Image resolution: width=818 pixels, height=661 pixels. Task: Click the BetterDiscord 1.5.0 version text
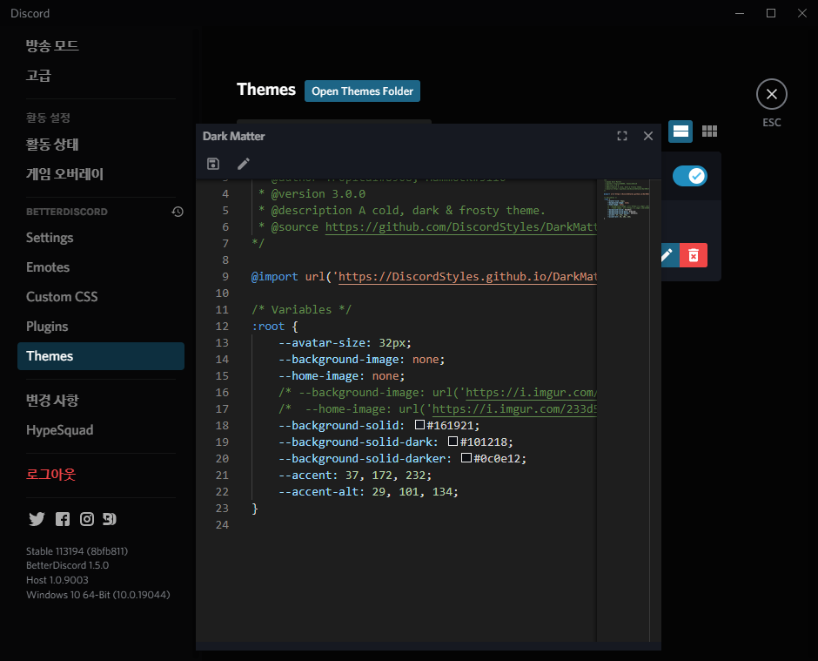pyautogui.click(x=67, y=565)
